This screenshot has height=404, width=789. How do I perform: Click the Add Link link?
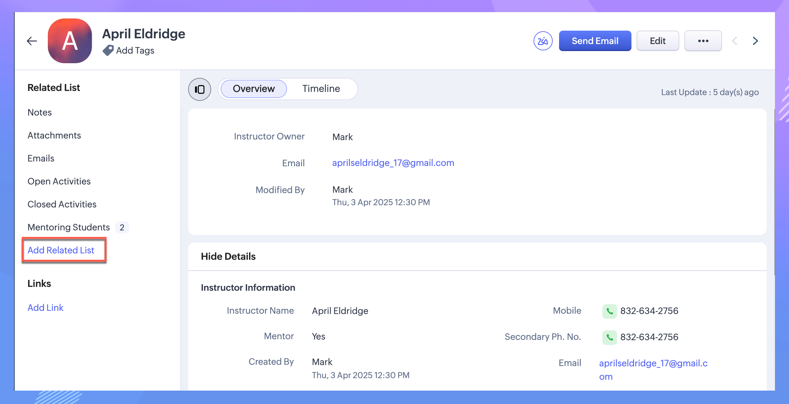point(46,308)
